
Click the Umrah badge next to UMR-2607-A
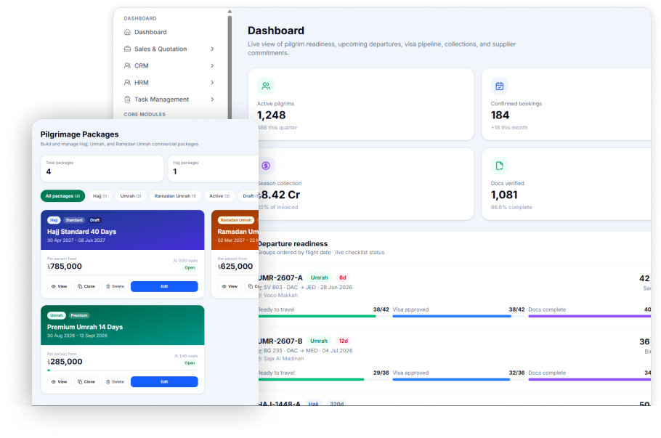pyautogui.click(x=319, y=277)
